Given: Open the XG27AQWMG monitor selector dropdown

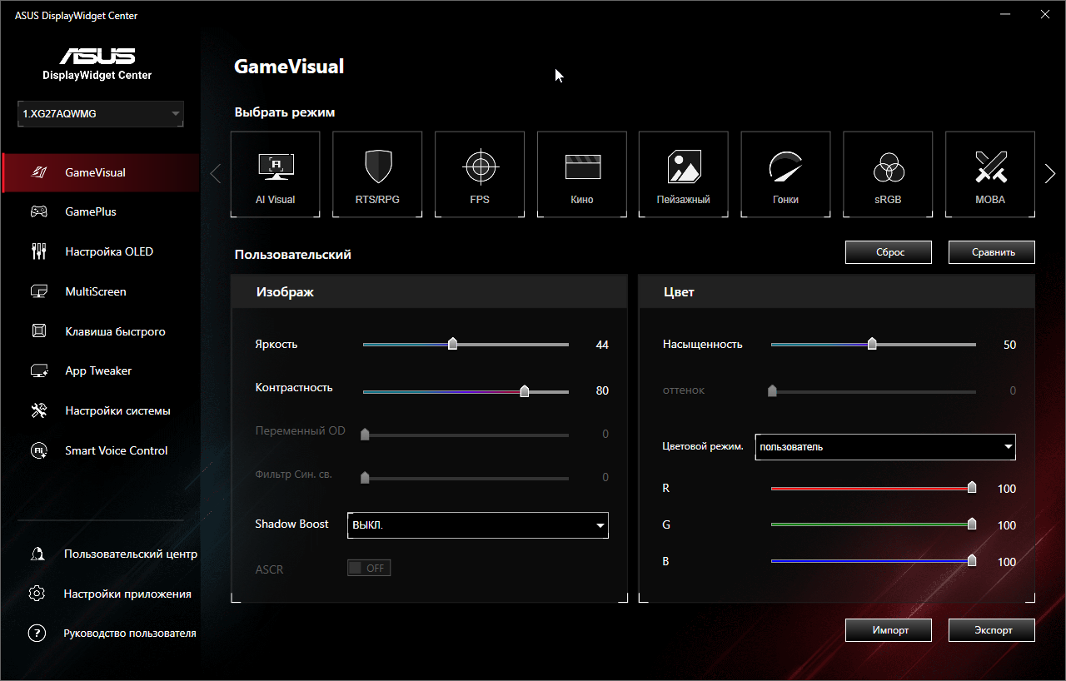Looking at the screenshot, I should [101, 114].
